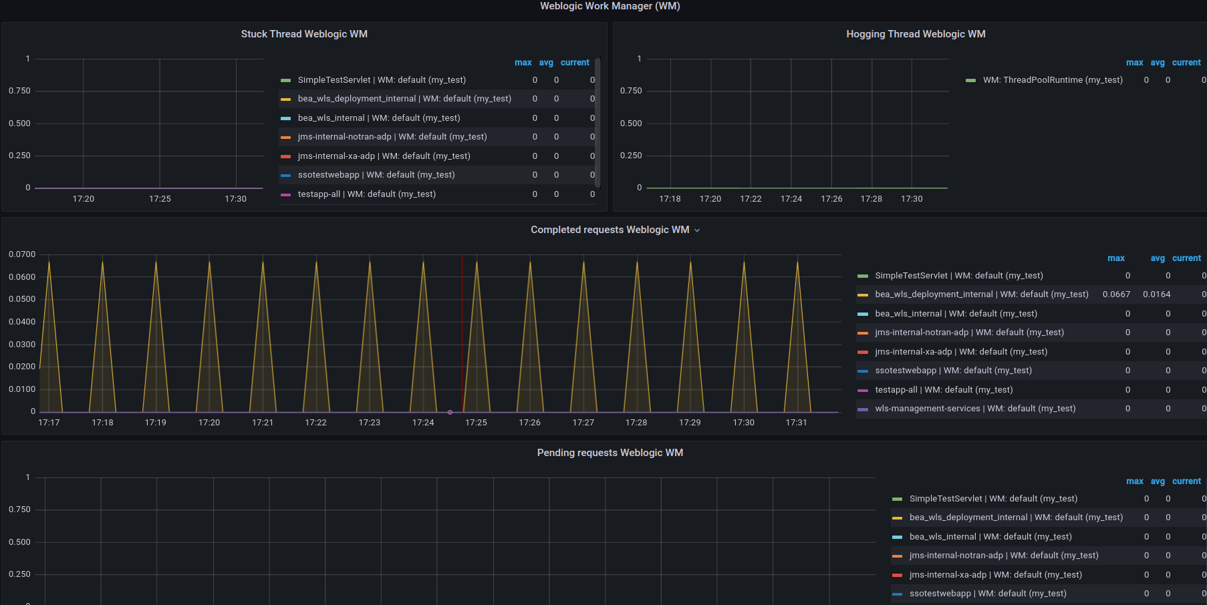Click magenta swatch of testapp-all in Stuck Thread
Image resolution: width=1207 pixels, height=605 pixels.
tap(285, 194)
